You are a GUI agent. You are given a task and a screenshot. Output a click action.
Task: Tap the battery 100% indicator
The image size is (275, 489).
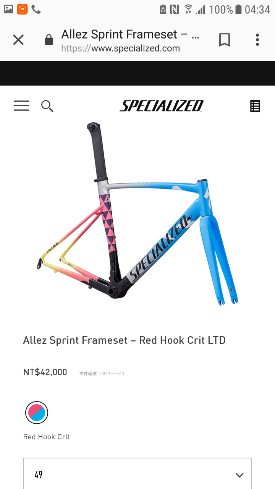pyautogui.click(x=225, y=9)
